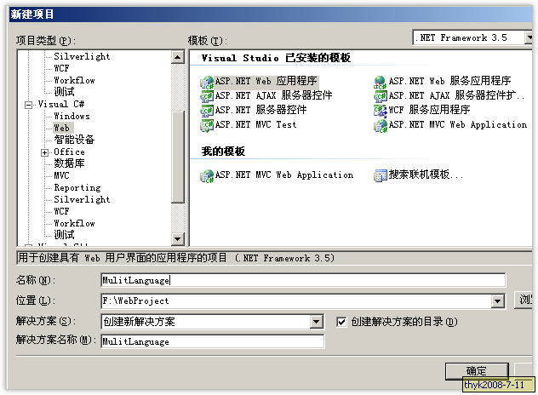Click 搜索联机模板 label text

(x=426, y=175)
